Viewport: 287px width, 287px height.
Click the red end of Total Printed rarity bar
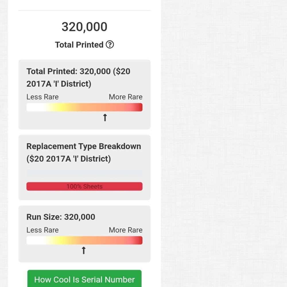click(x=138, y=107)
